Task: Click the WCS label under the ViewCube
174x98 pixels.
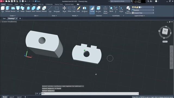Action: tap(165, 42)
